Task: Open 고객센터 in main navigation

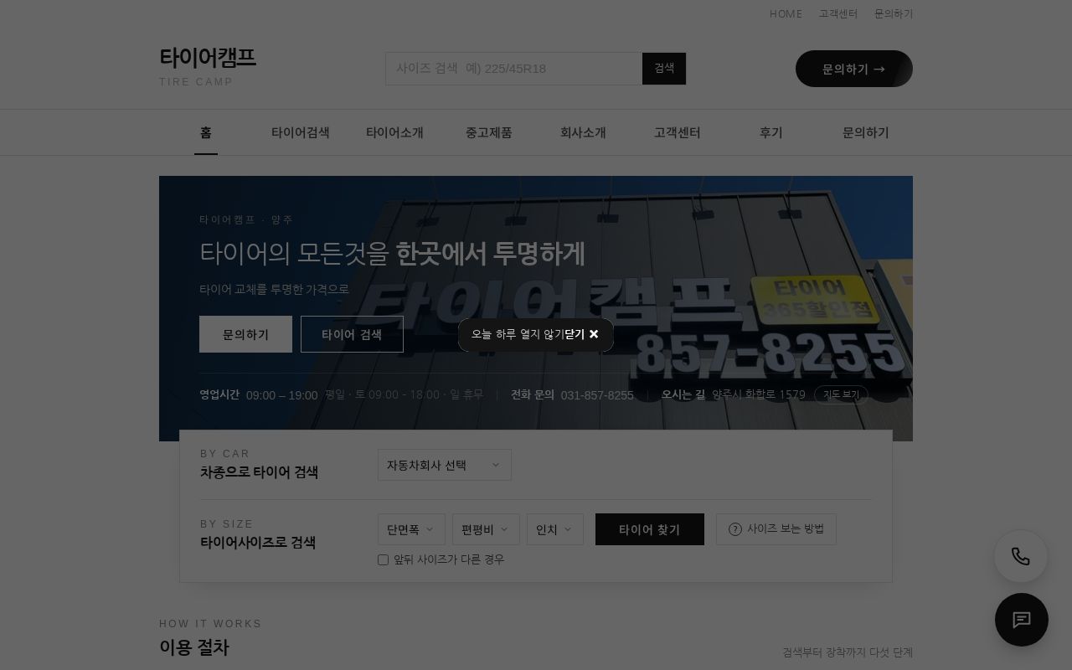Action: (678, 132)
